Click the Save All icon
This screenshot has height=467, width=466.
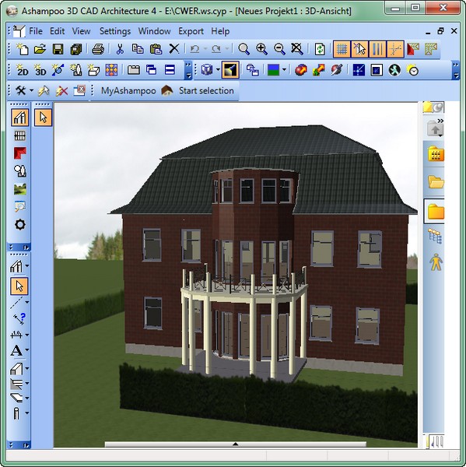pyautogui.click(x=76, y=49)
